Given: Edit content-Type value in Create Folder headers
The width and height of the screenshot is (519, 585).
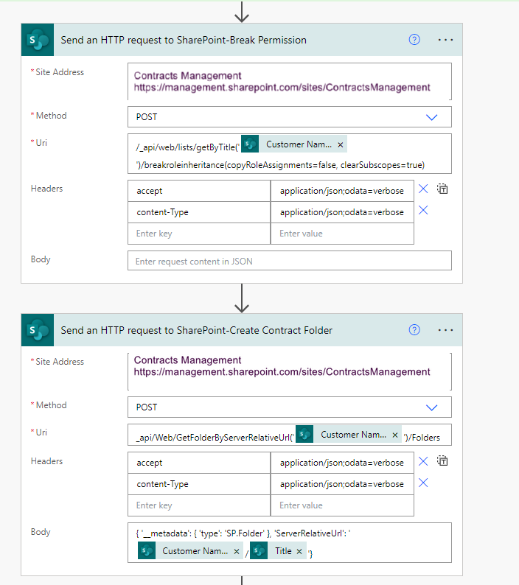Looking at the screenshot, I should click(x=342, y=484).
